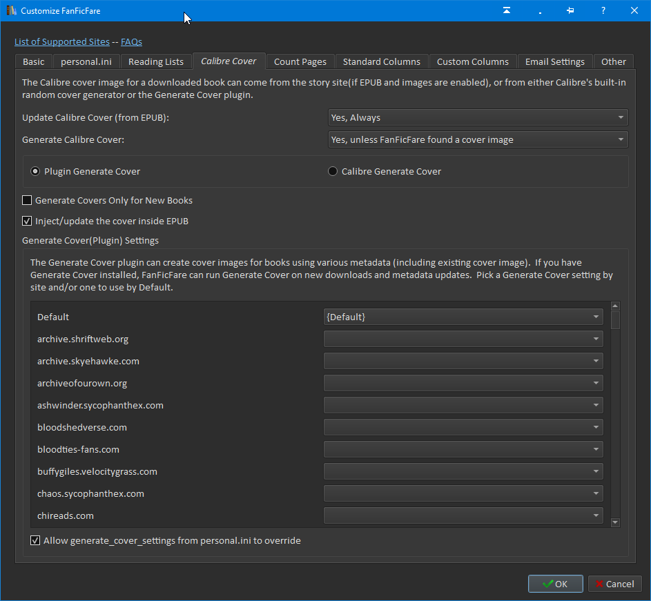Click the 'Update Calibre Cover (from EPUB):' label
Viewport: 651px width, 601px height.
point(95,117)
